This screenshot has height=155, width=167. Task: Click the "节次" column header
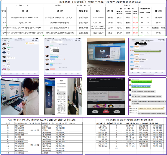[4, 11]
